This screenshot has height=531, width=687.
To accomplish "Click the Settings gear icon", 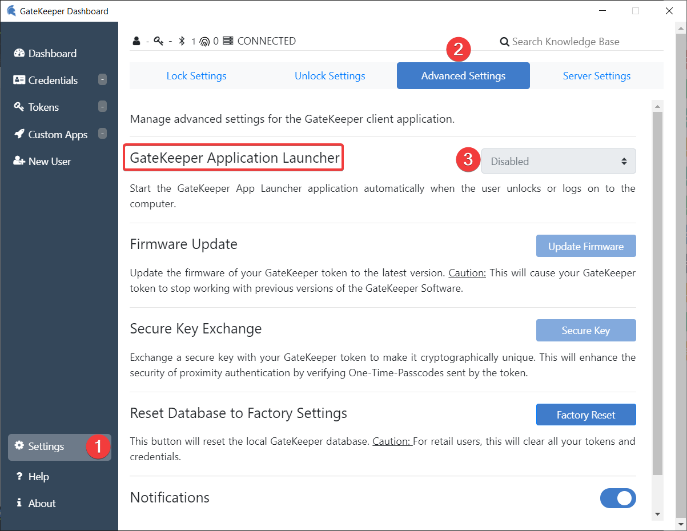I will coord(19,446).
